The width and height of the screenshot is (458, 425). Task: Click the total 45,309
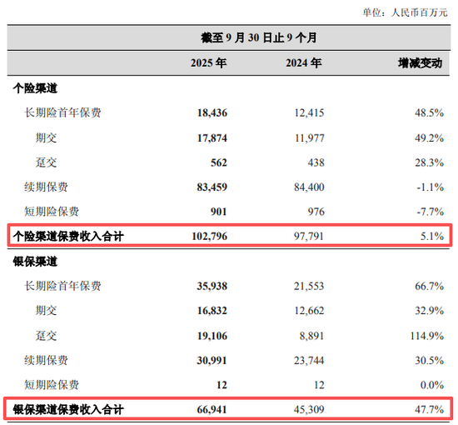309,410
